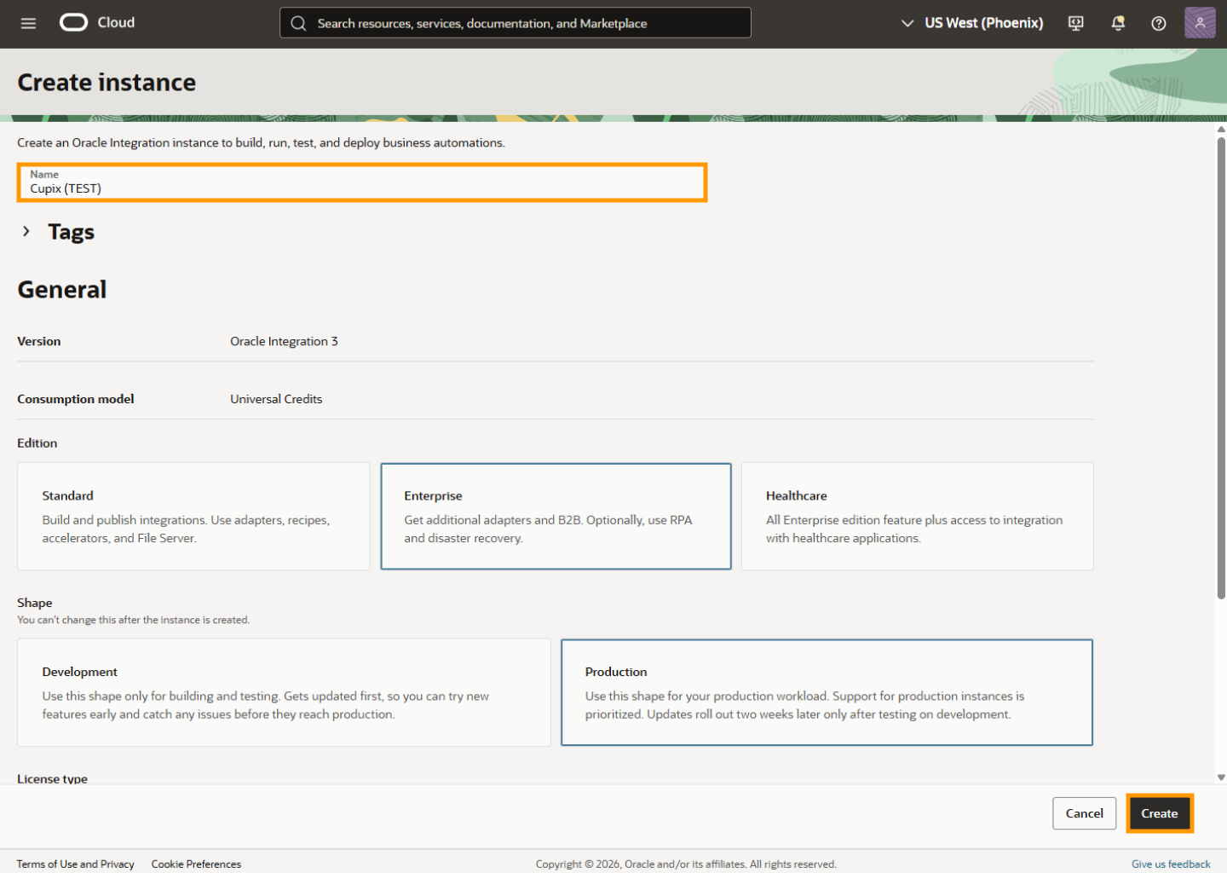Screen dimensions: 1227x873
Task: Click the vertical scrollbar thumb
Action: 1221,368
